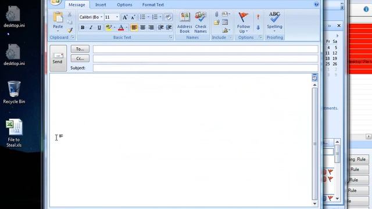Open the highlight color dropdown arrow

115,28
